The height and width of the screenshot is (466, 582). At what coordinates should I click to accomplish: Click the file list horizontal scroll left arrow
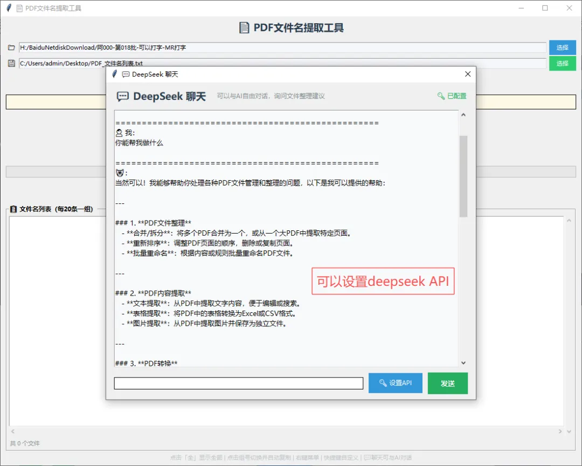12,431
